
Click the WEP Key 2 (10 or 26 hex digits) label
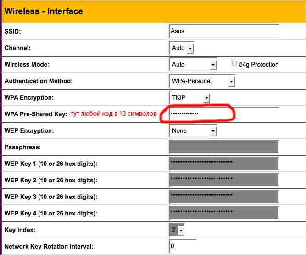(x=51, y=180)
